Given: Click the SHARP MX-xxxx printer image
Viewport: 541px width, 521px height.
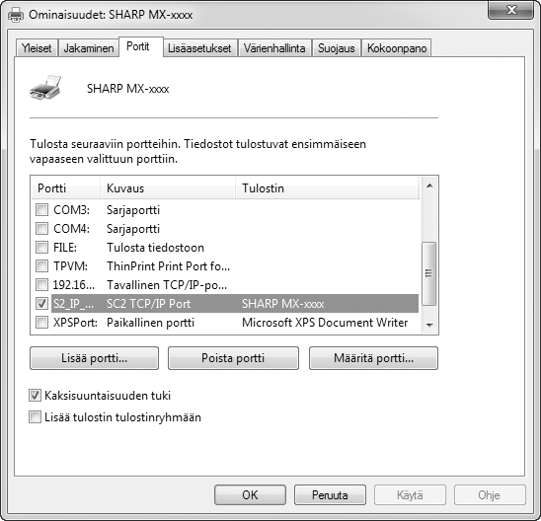Looking at the screenshot, I should [x=45, y=88].
